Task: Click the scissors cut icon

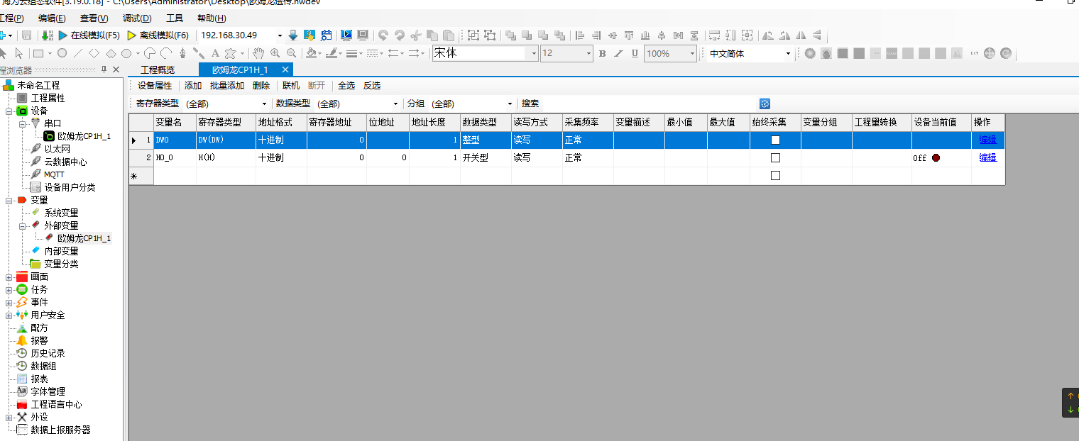Action: pyautogui.click(x=416, y=35)
